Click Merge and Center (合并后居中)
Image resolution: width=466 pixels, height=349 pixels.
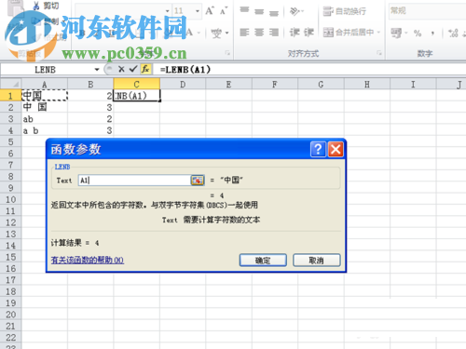(348, 33)
